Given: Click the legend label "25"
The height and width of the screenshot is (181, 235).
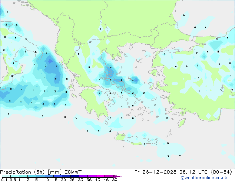Looking at the screenshot, I should (72, 180).
